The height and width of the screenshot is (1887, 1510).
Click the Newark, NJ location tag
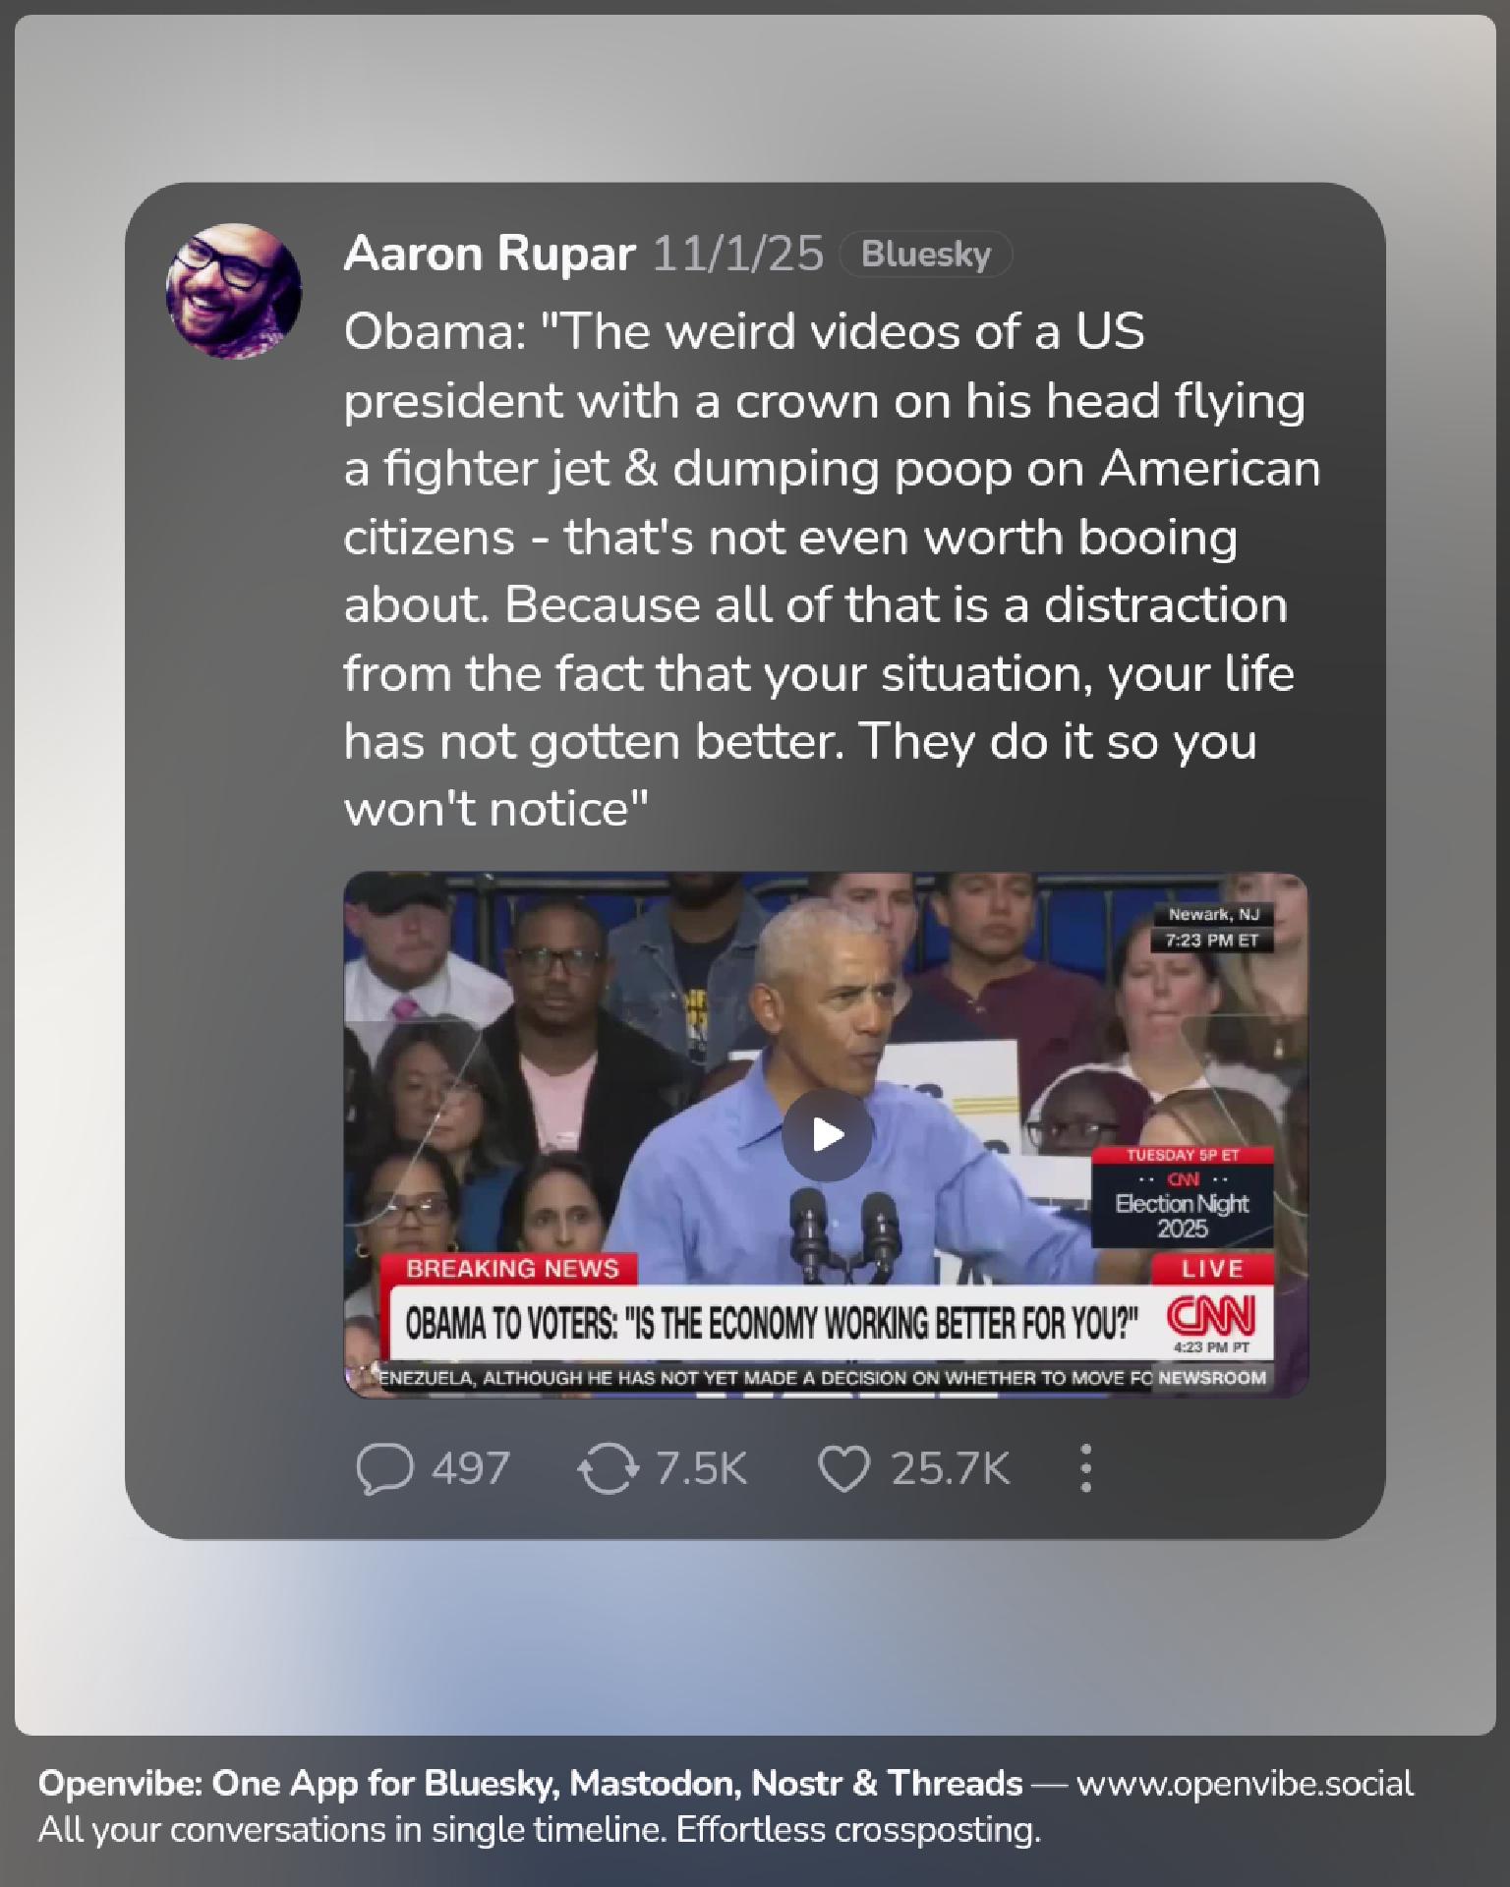tap(1213, 914)
